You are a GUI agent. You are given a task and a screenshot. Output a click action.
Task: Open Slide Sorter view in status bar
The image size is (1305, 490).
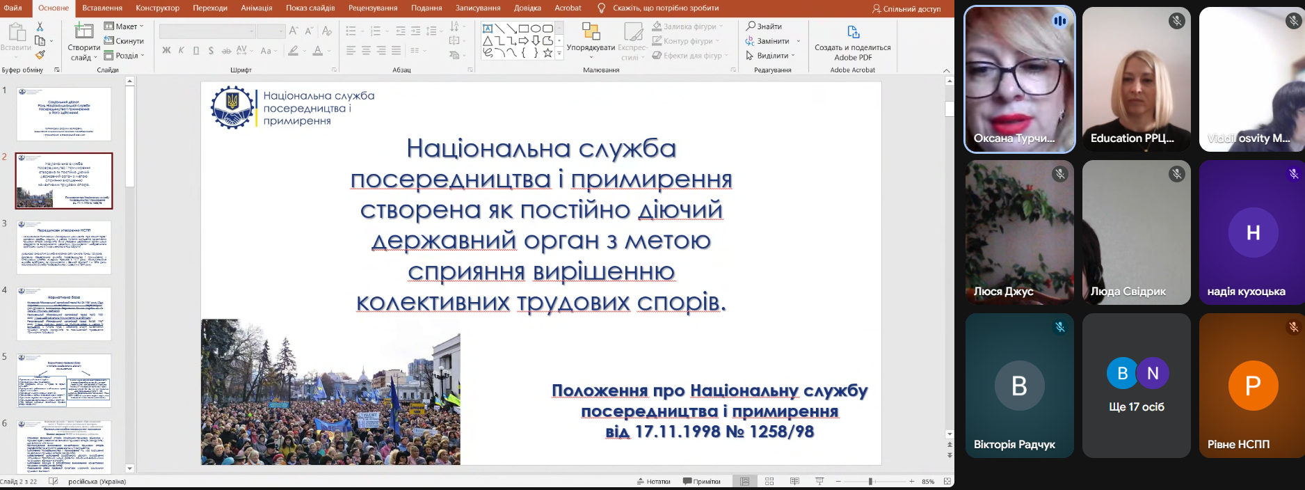coord(769,482)
